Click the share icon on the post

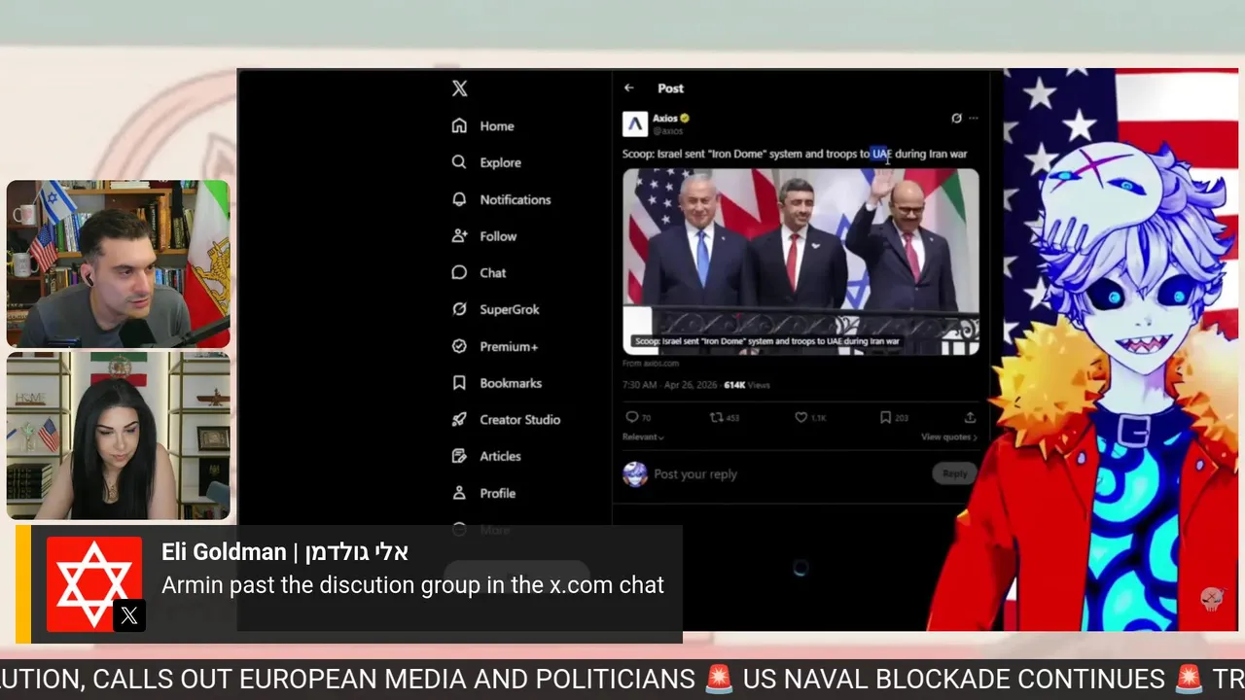coord(970,417)
